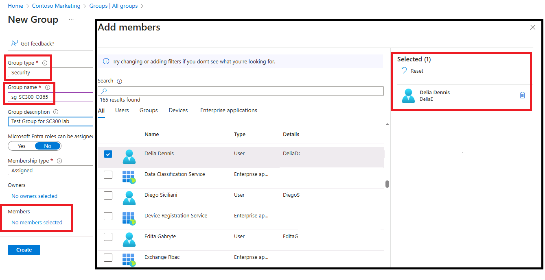Expand the Groups breadcrumb chevron

click(x=142, y=6)
